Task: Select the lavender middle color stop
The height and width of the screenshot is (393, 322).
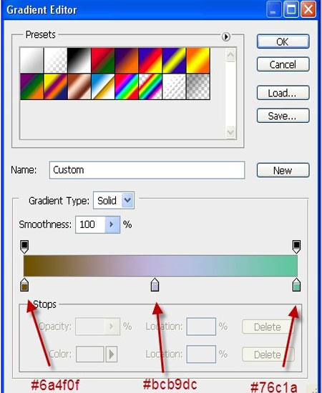Action: tap(155, 284)
